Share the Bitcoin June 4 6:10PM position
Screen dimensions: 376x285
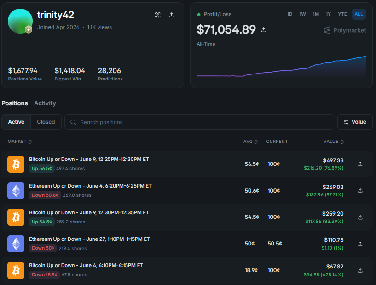[360, 270]
